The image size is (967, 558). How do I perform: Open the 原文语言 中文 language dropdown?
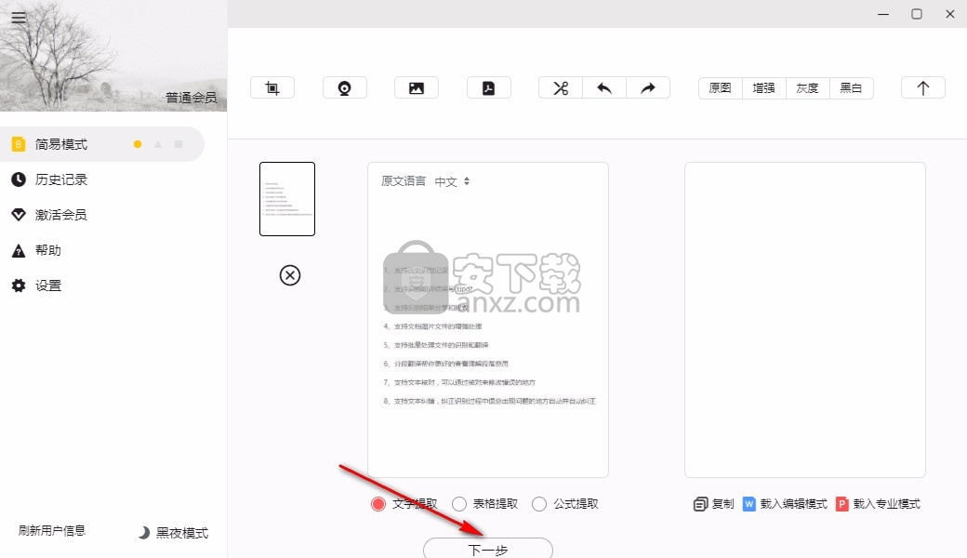click(452, 181)
